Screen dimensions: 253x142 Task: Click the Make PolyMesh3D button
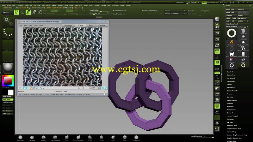coord(240,18)
